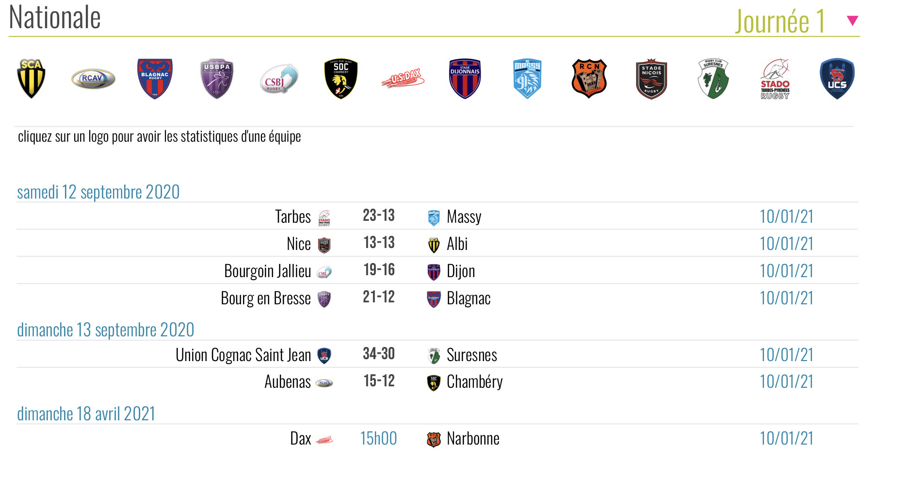The height and width of the screenshot is (480, 906).
Task: Select the orange RCN Narbonne crest
Action: point(589,78)
